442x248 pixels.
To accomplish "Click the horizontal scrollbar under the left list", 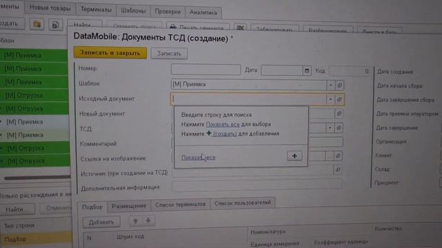I will click(x=37, y=178).
